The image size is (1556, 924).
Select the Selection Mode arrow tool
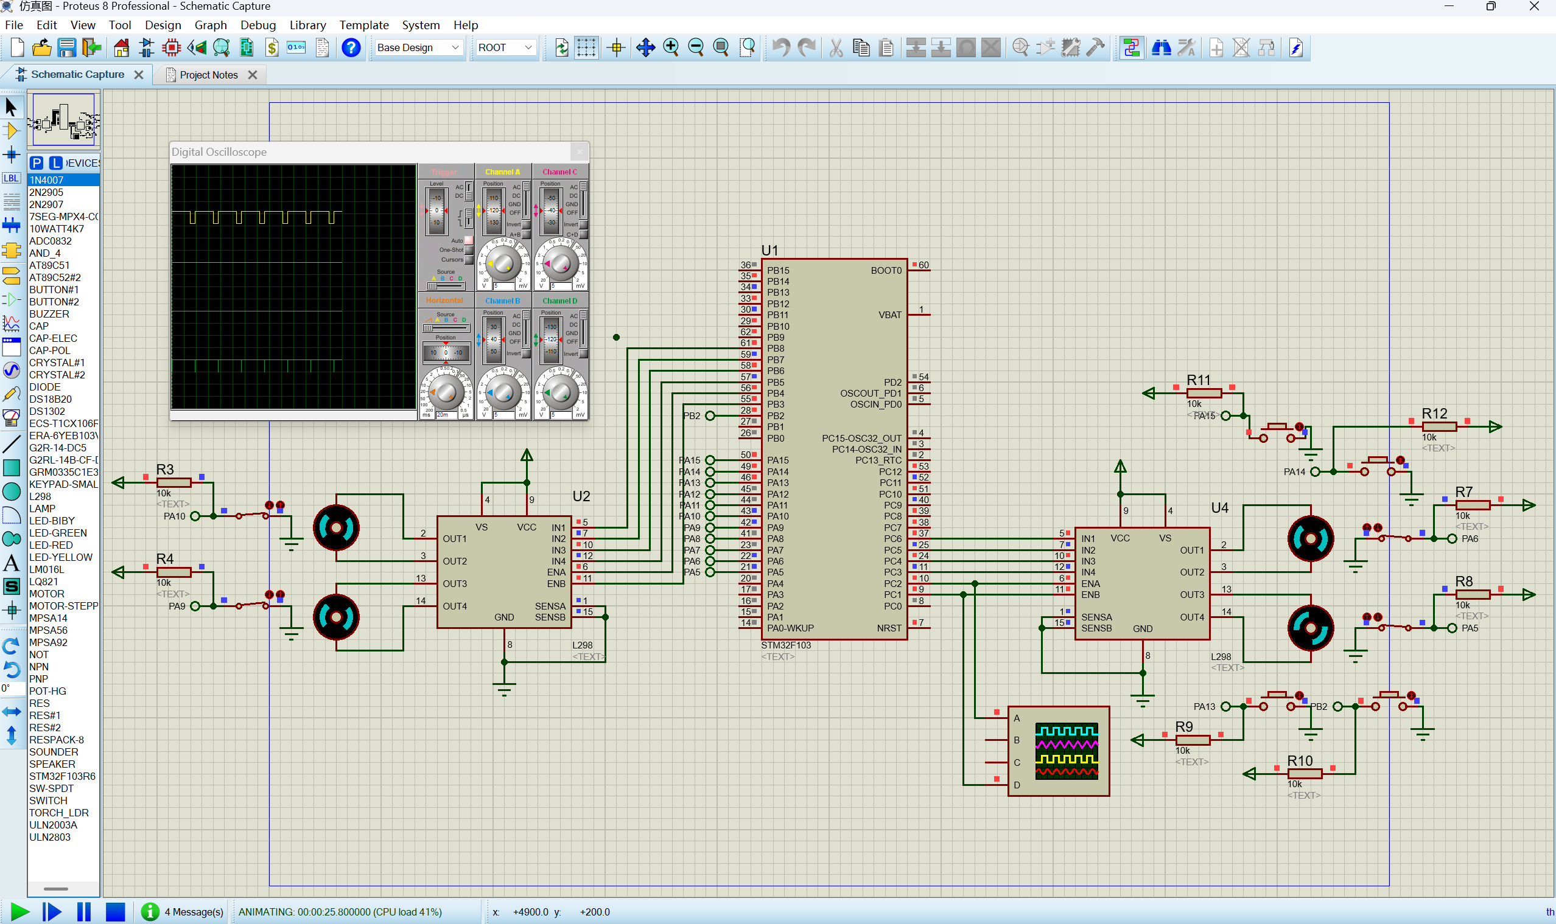coord(11,107)
